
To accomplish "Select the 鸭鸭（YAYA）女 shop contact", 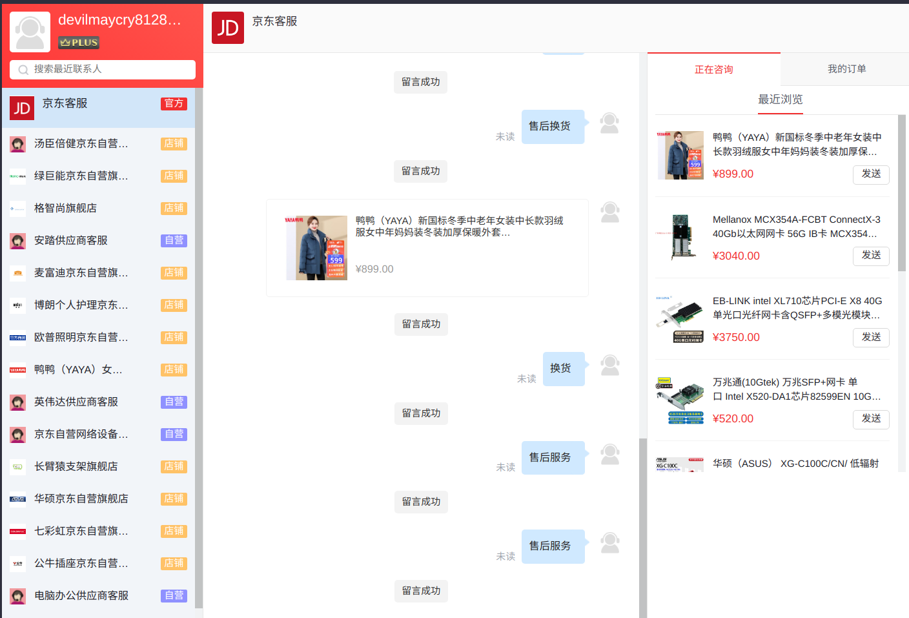I will coord(98,369).
